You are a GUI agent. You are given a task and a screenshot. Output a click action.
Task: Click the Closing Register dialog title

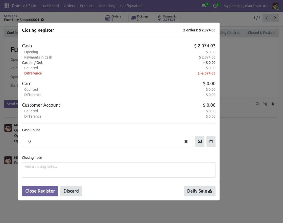point(38,30)
